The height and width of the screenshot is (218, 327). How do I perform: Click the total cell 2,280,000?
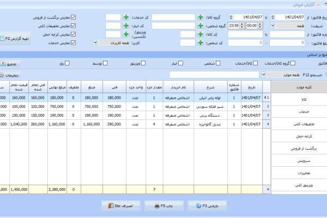click(57, 190)
